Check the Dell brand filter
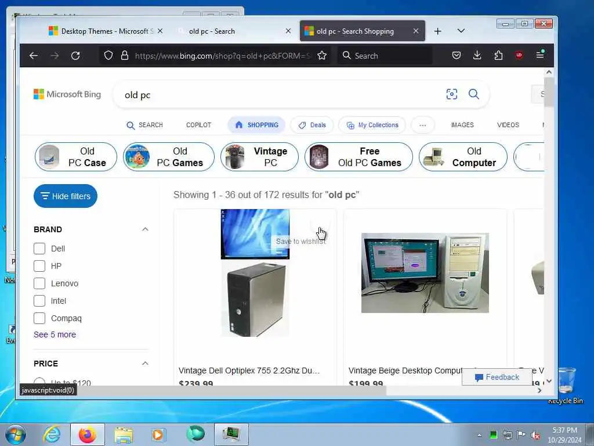 click(39, 249)
